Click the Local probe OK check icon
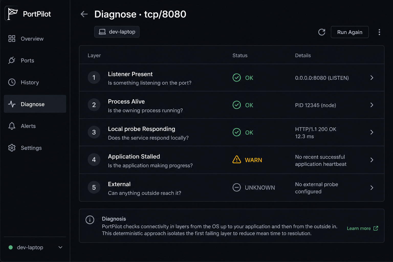 click(x=237, y=132)
